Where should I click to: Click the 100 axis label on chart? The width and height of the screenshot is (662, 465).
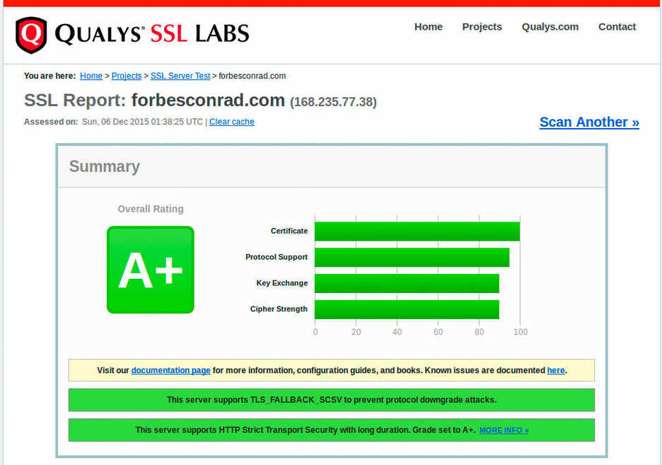(x=521, y=332)
